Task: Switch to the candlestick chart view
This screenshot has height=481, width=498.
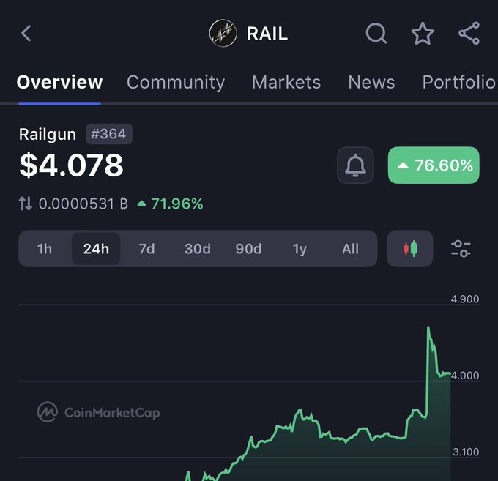Action: coord(409,249)
